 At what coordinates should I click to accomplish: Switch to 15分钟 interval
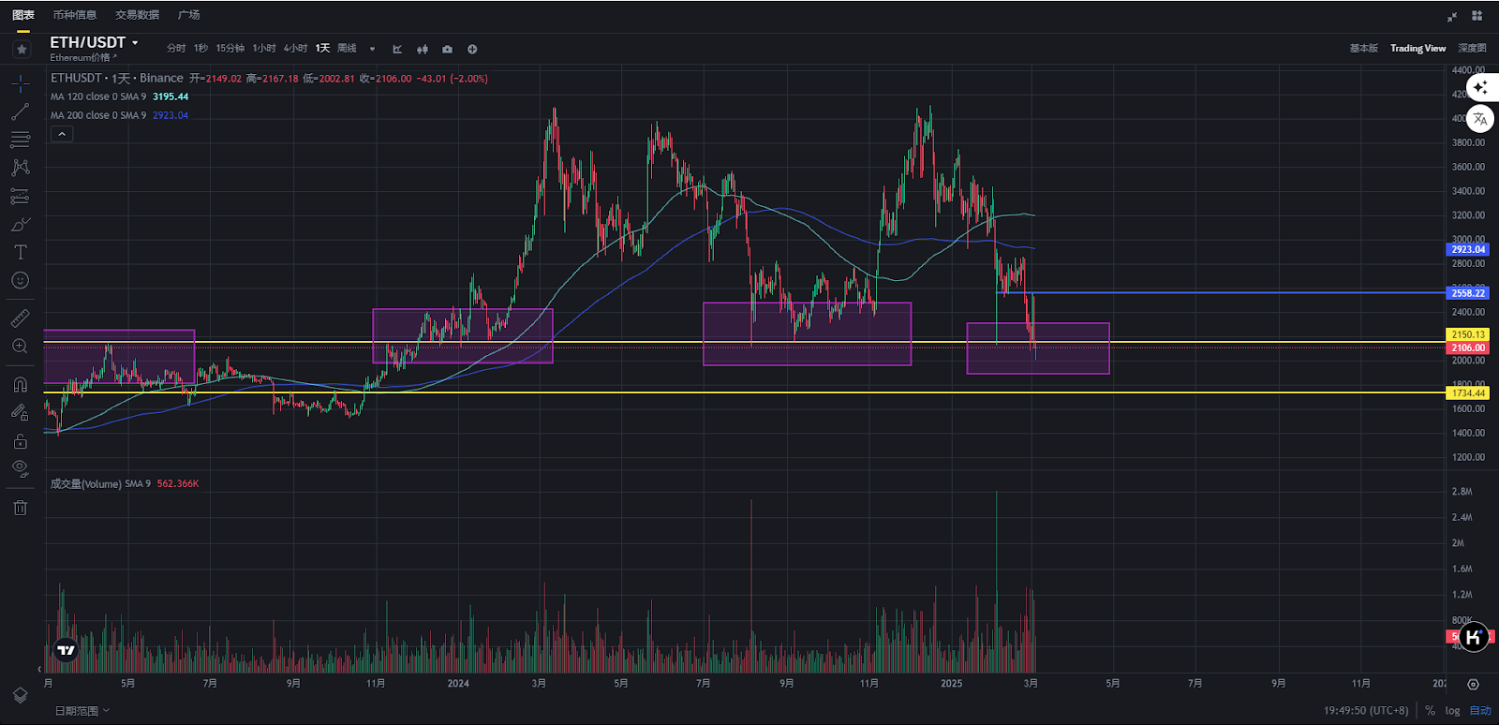click(x=230, y=49)
